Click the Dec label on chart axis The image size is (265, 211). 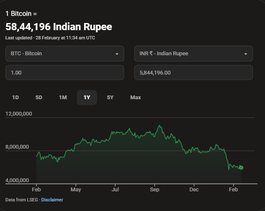194,190
